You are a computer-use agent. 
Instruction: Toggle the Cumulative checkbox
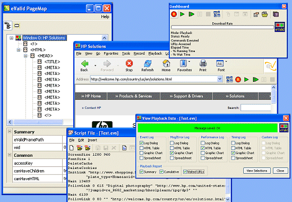(x=161, y=172)
